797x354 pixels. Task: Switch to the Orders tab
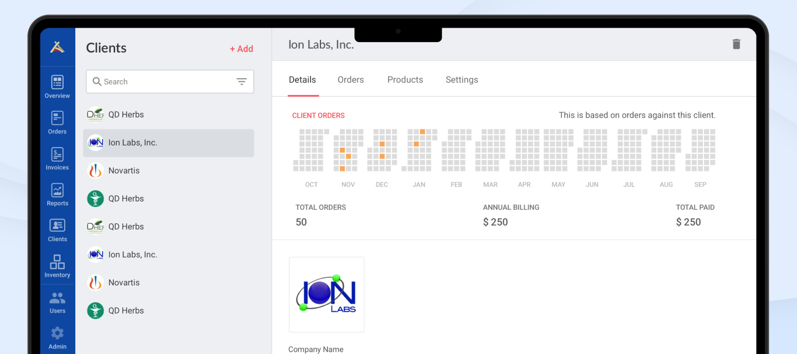[350, 80]
